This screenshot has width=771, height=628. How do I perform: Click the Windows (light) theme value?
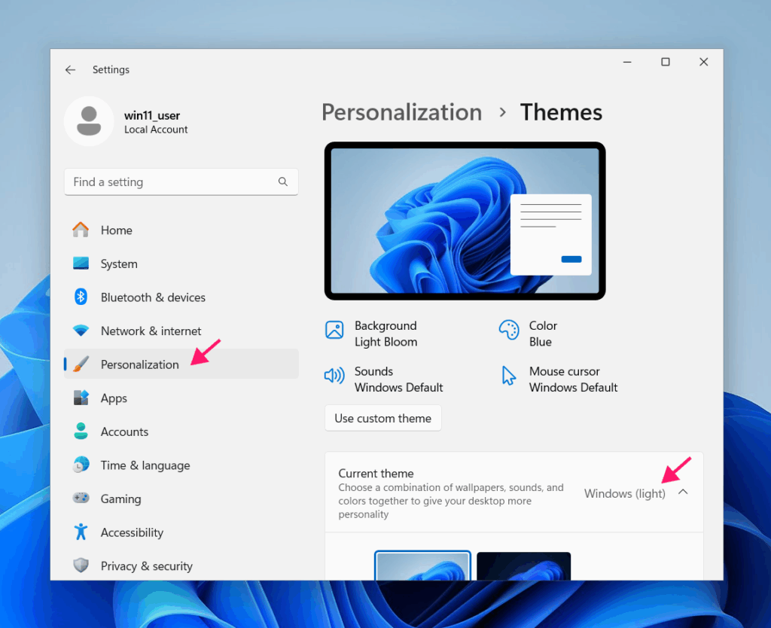point(624,493)
